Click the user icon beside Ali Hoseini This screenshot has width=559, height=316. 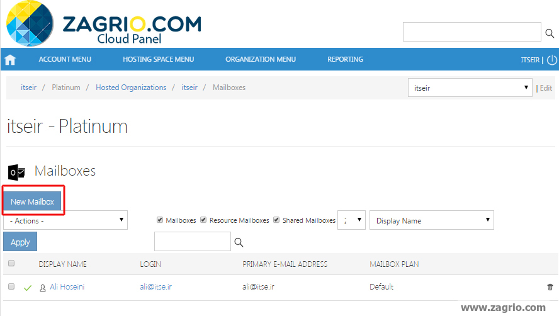click(x=43, y=288)
